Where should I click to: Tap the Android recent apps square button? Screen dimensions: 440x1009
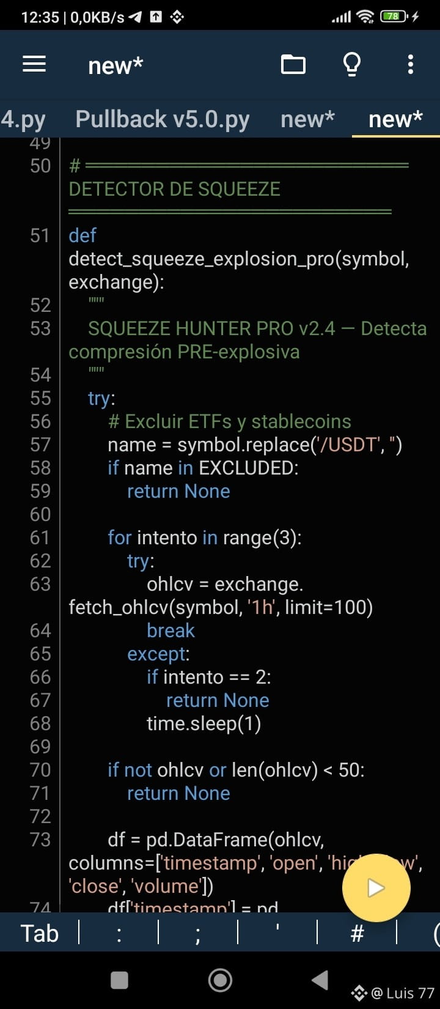pos(120,980)
